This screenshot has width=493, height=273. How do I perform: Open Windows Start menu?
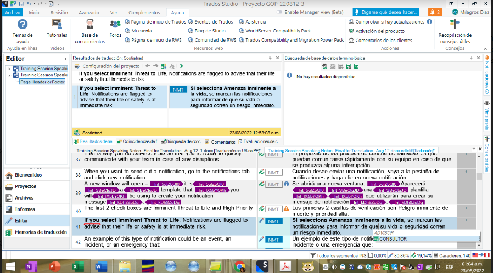tap(10, 266)
